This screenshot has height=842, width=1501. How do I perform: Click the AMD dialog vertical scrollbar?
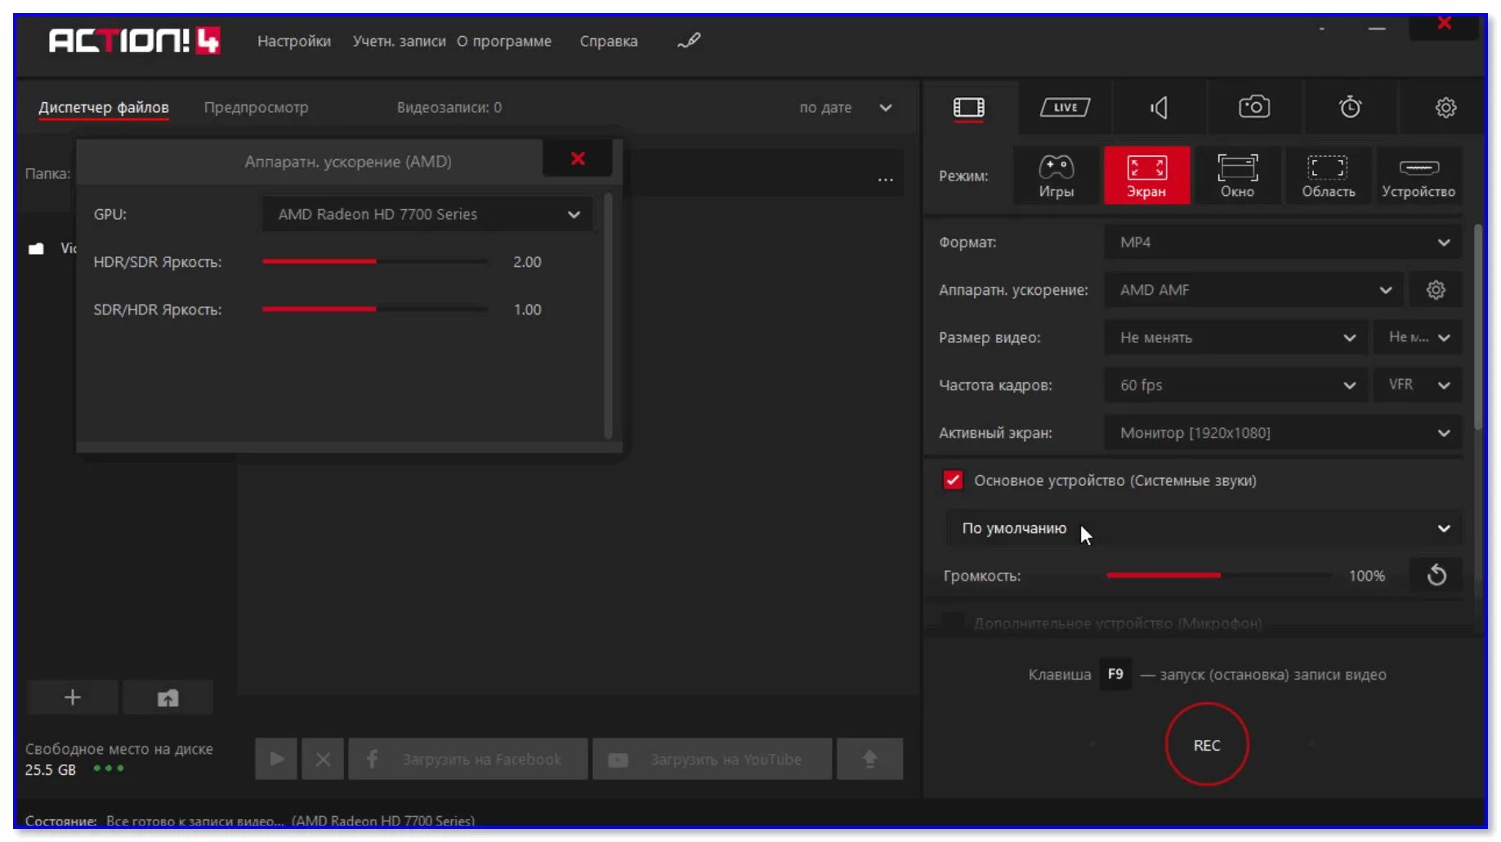click(607, 315)
